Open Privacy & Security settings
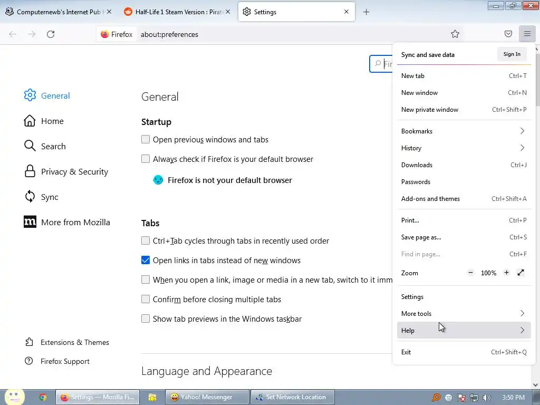The height and width of the screenshot is (405, 540). tap(66, 171)
